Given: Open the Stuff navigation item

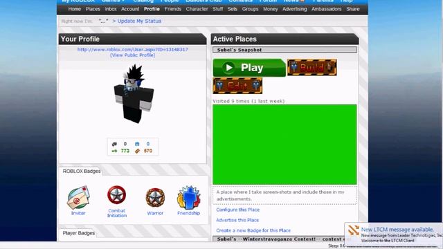Looking at the screenshot, I should 218,9.
